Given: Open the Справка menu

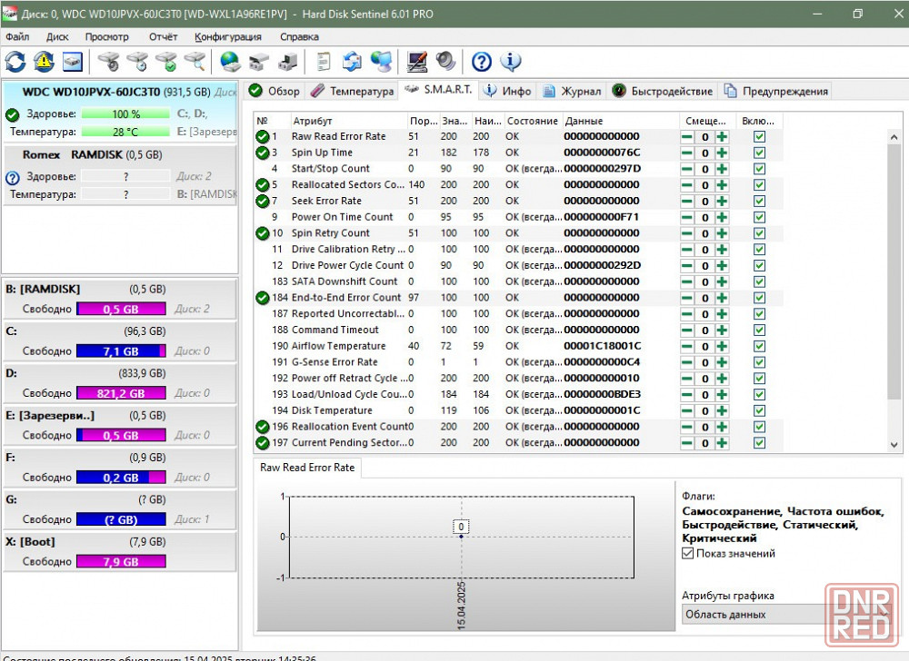Looking at the screenshot, I should [x=299, y=36].
